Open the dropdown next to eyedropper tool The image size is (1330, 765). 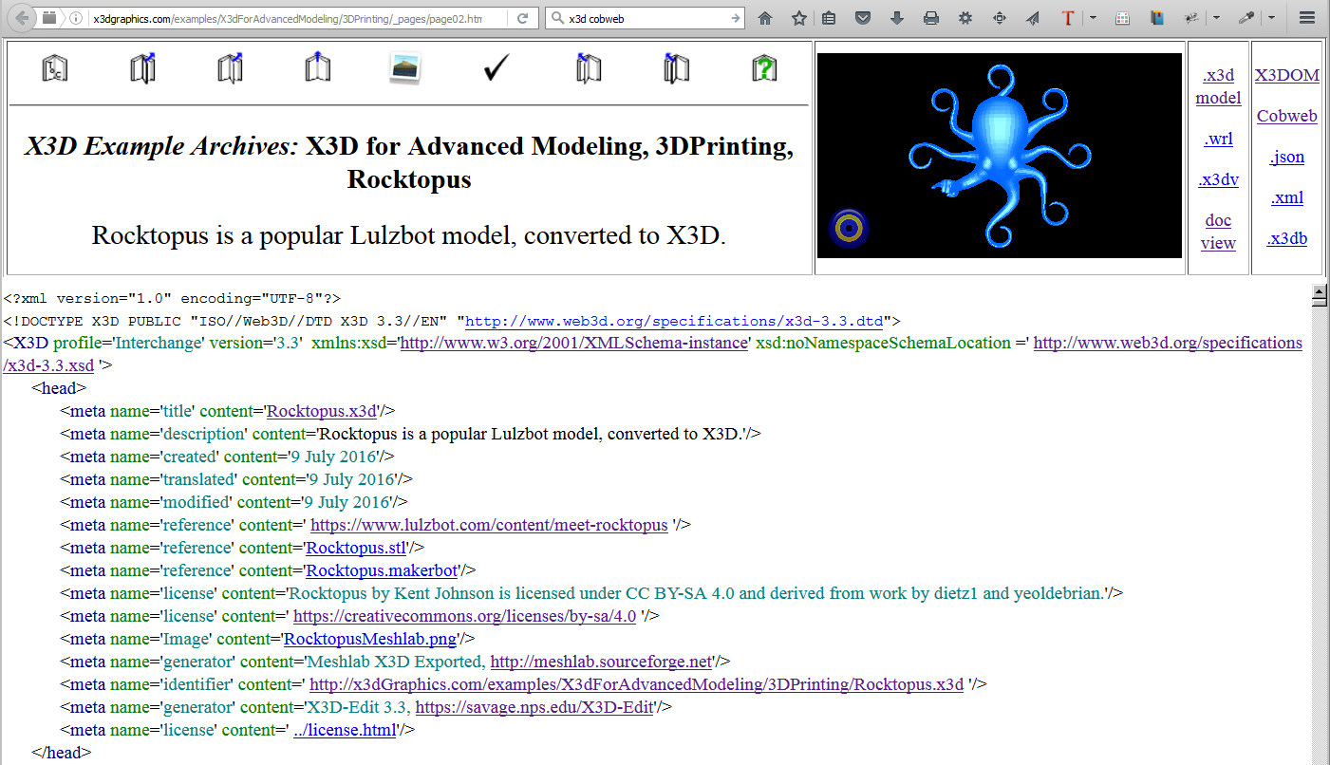pos(1271,18)
